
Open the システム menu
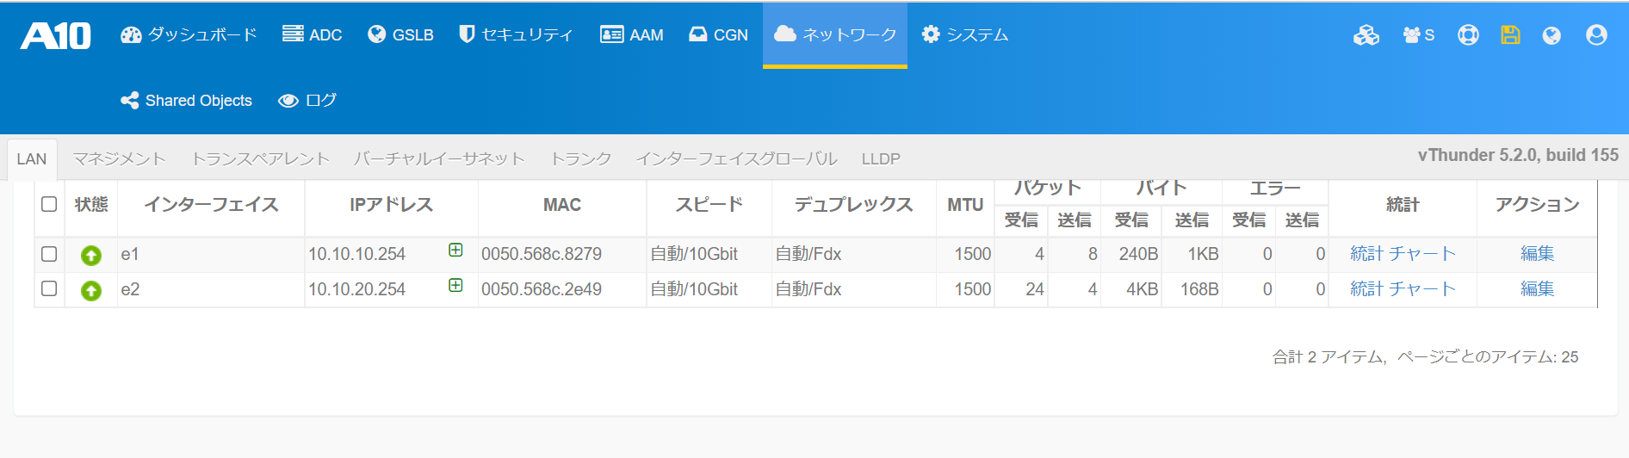point(965,34)
